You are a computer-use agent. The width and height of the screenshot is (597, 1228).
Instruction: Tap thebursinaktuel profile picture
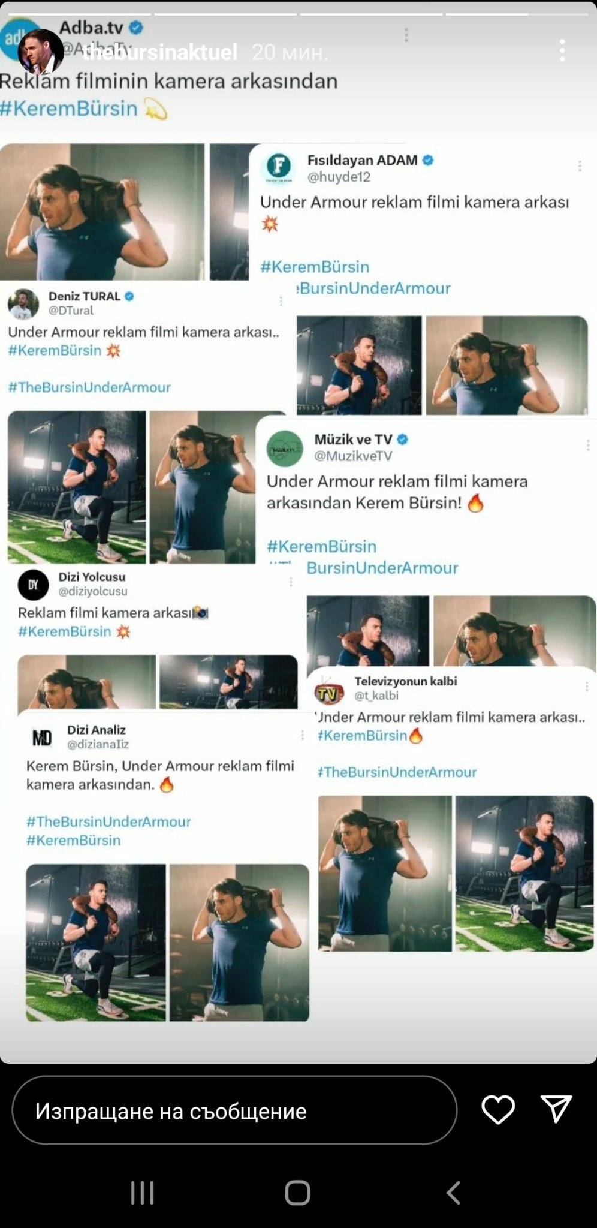[x=41, y=52]
